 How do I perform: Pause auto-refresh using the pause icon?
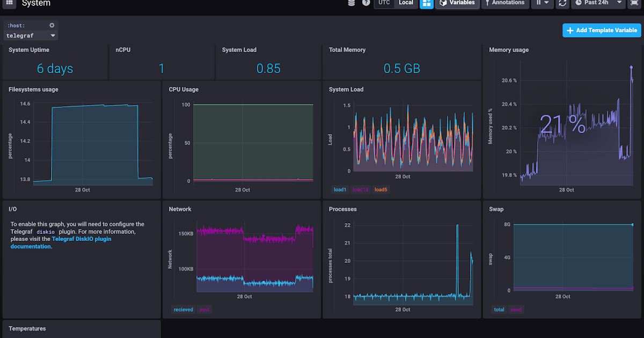pyautogui.click(x=538, y=4)
